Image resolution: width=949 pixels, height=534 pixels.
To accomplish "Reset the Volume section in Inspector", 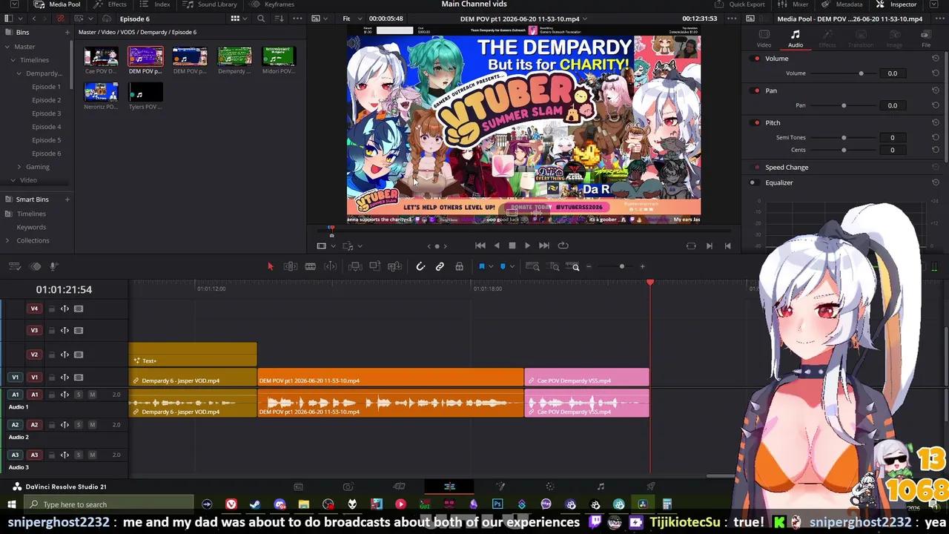I will pos(935,59).
